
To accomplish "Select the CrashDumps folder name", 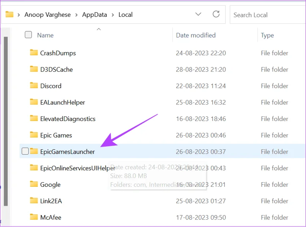I will (x=58, y=53).
